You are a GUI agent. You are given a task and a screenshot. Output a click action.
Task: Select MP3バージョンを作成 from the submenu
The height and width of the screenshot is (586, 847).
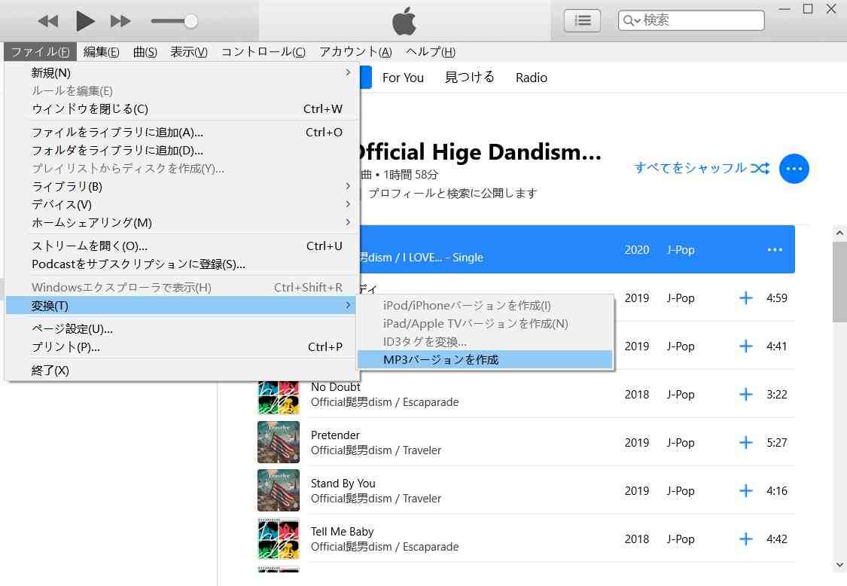[440, 360]
